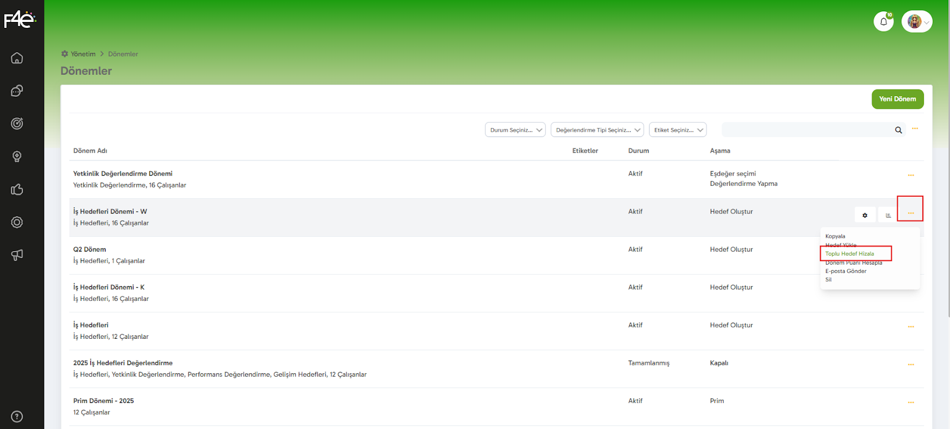Click the help question mark icon

pos(17,417)
